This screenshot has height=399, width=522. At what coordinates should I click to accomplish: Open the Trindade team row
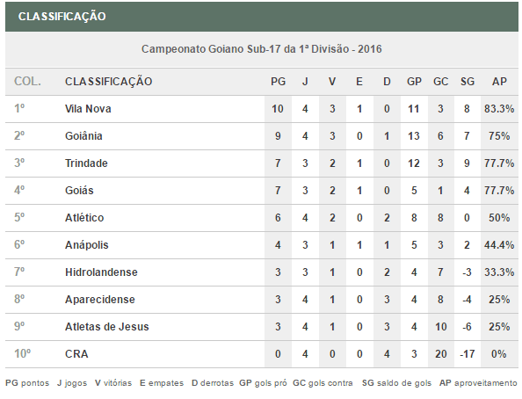[262, 163]
